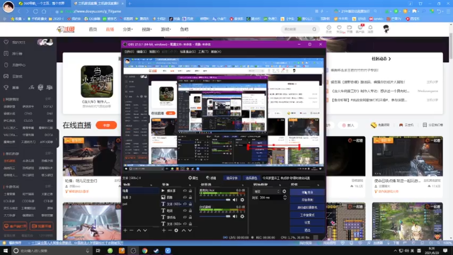Go to browser home page
The image size is (453, 255).
point(44,11)
